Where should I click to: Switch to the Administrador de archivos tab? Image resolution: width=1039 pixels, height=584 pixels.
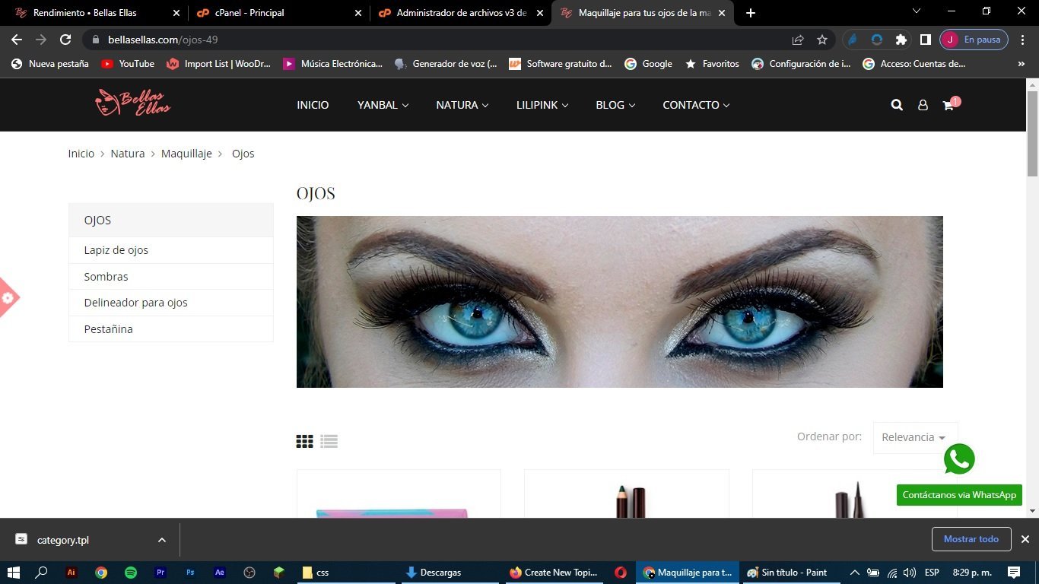click(x=461, y=13)
